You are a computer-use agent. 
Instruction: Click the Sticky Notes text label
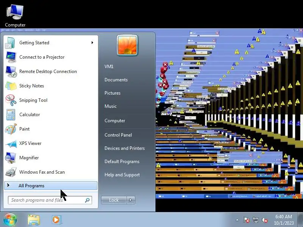click(32, 86)
